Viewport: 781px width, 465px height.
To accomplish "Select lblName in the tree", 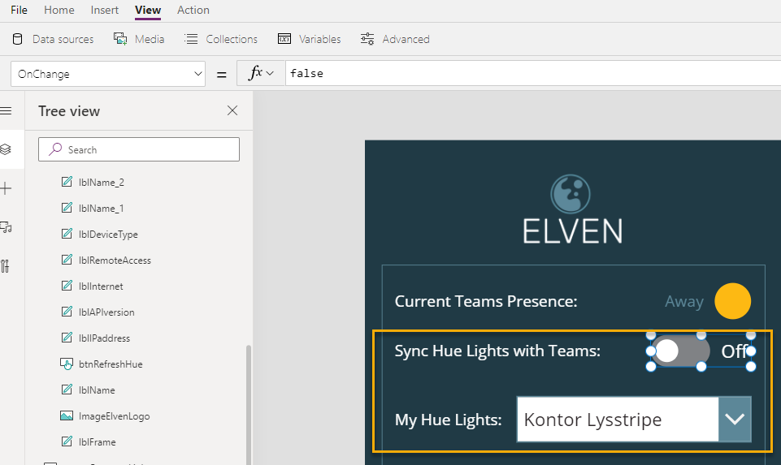I will click(x=97, y=390).
